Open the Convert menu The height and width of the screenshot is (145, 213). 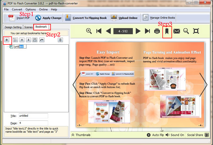(x=17, y=9)
